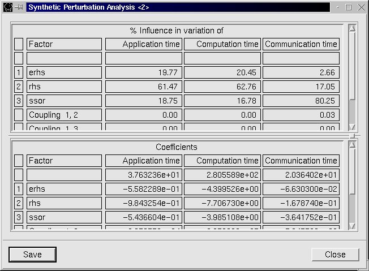Click the window title bar text
Viewport: 369px width, 271px height.
[x=89, y=7]
